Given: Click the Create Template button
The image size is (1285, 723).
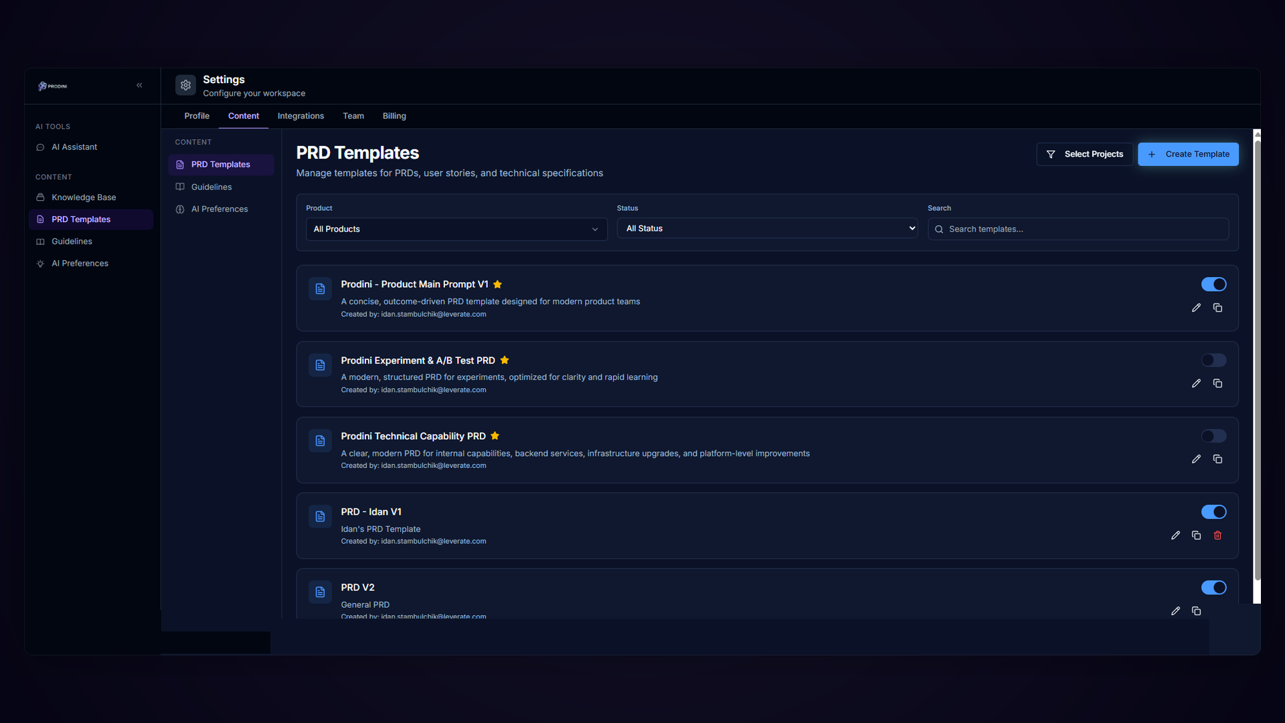Looking at the screenshot, I should 1188,154.
